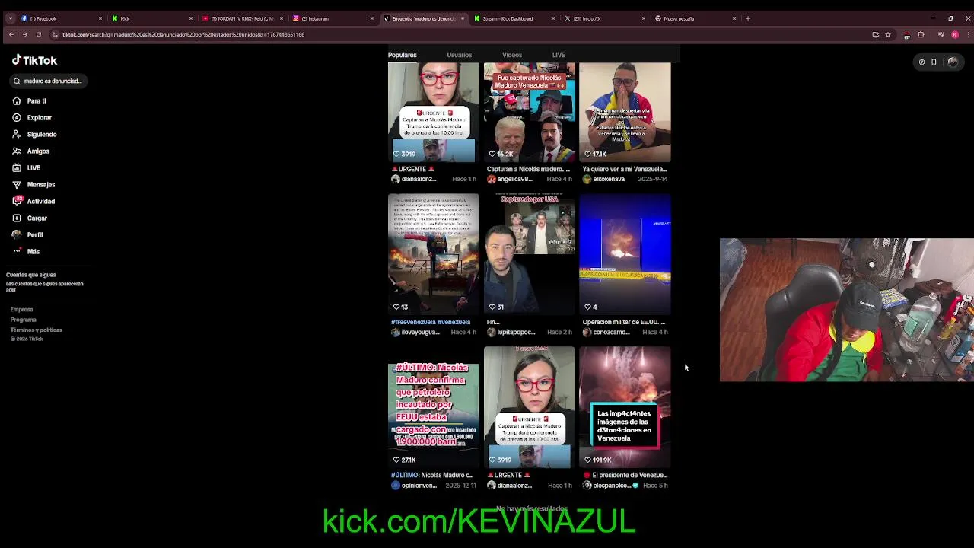Open the media control icon in the browser toolbar
This screenshot has width=974, height=548.
point(941,34)
